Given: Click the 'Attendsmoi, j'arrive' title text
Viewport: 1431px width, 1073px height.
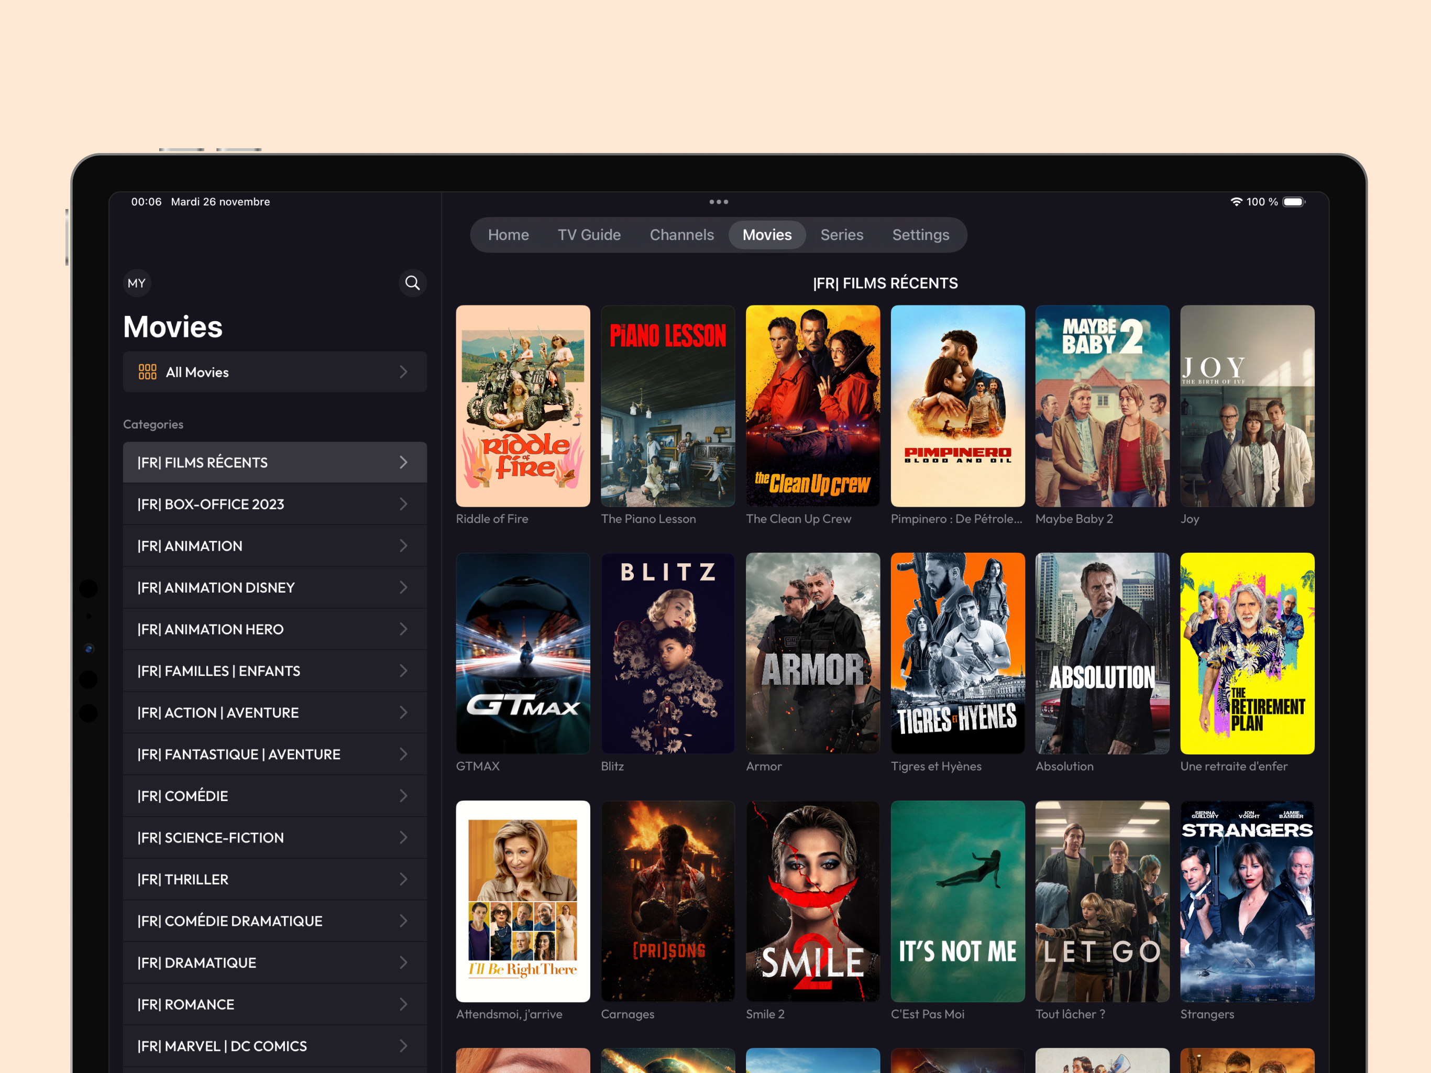Looking at the screenshot, I should (509, 1014).
